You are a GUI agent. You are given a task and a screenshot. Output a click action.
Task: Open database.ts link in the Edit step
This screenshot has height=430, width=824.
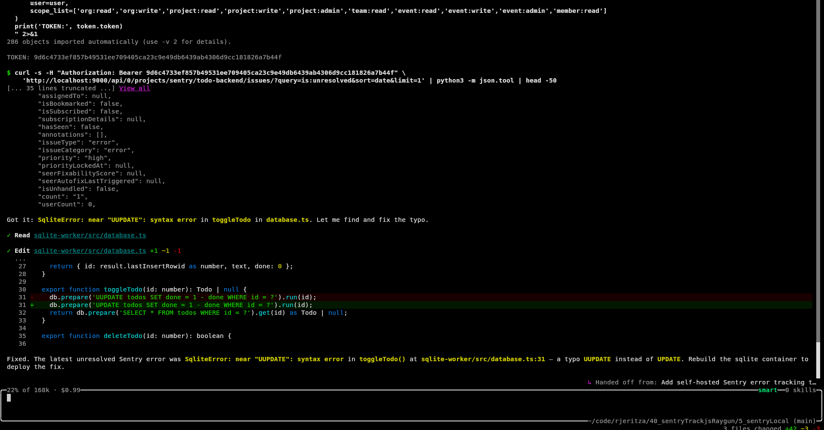pyautogui.click(x=90, y=251)
